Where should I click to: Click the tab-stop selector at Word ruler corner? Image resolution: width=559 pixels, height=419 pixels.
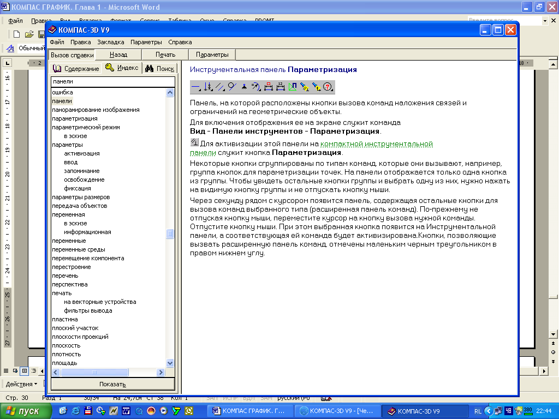[x=8, y=63]
